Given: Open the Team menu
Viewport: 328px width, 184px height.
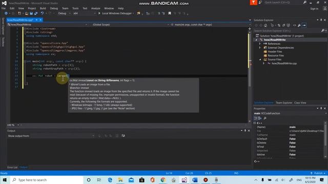Looking at the screenshot, I should [x=65, y=8].
